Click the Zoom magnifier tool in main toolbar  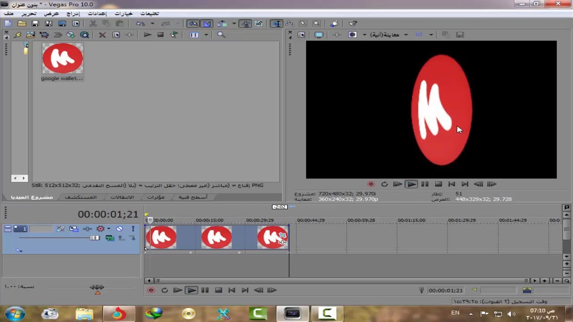pos(316,24)
